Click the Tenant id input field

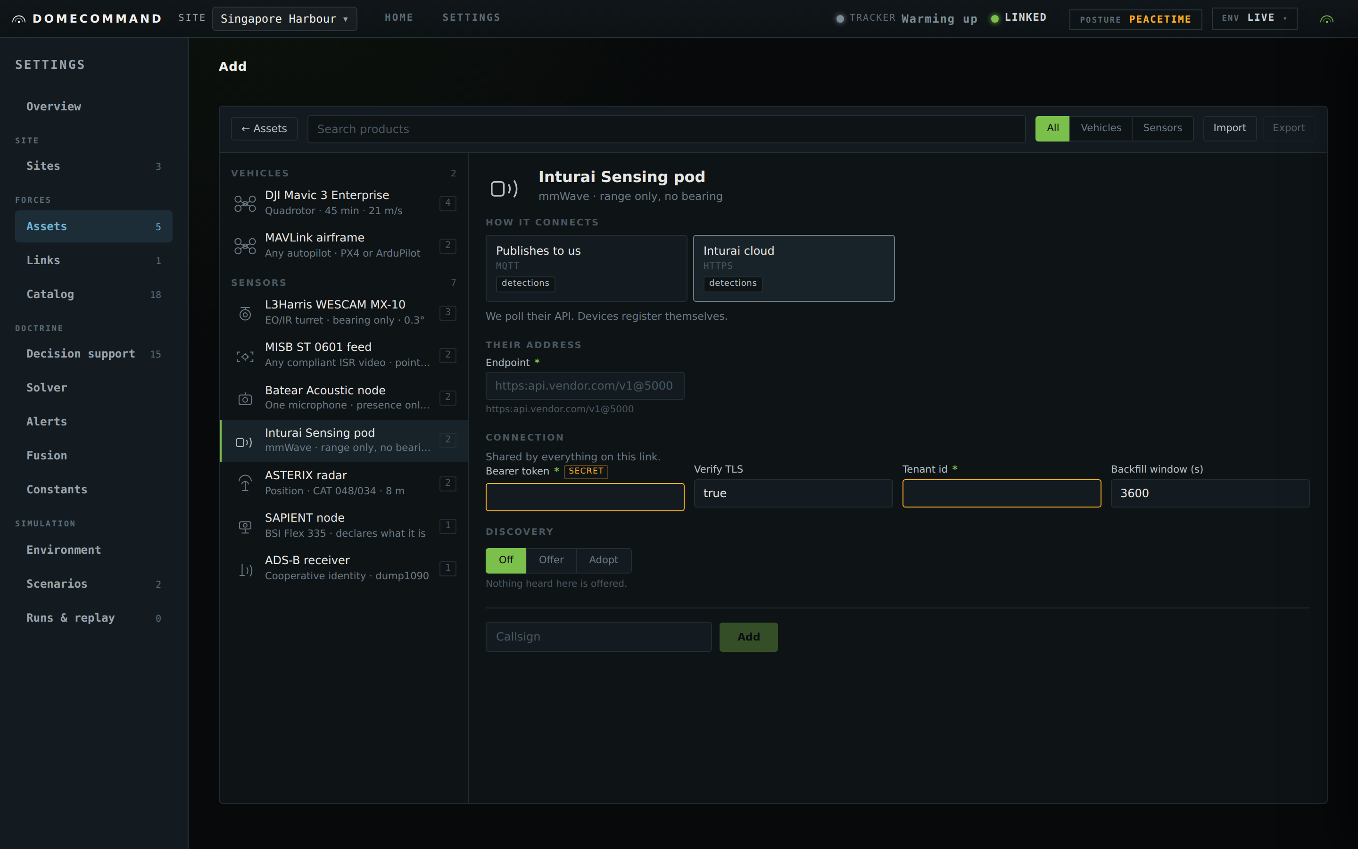1002,493
